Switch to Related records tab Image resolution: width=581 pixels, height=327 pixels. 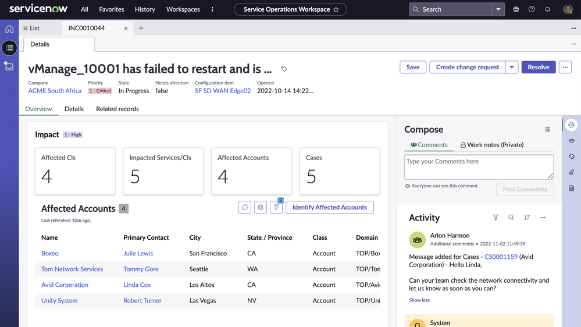[x=117, y=109]
